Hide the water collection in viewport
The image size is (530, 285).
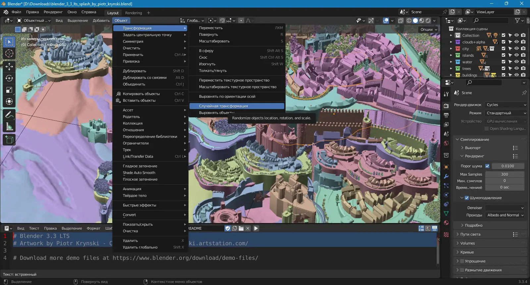pos(516,62)
